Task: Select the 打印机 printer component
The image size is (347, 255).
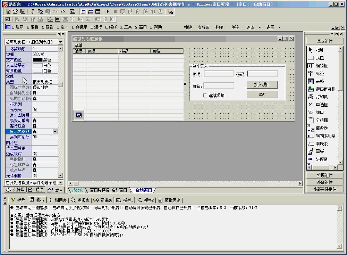Action: tap(322, 97)
